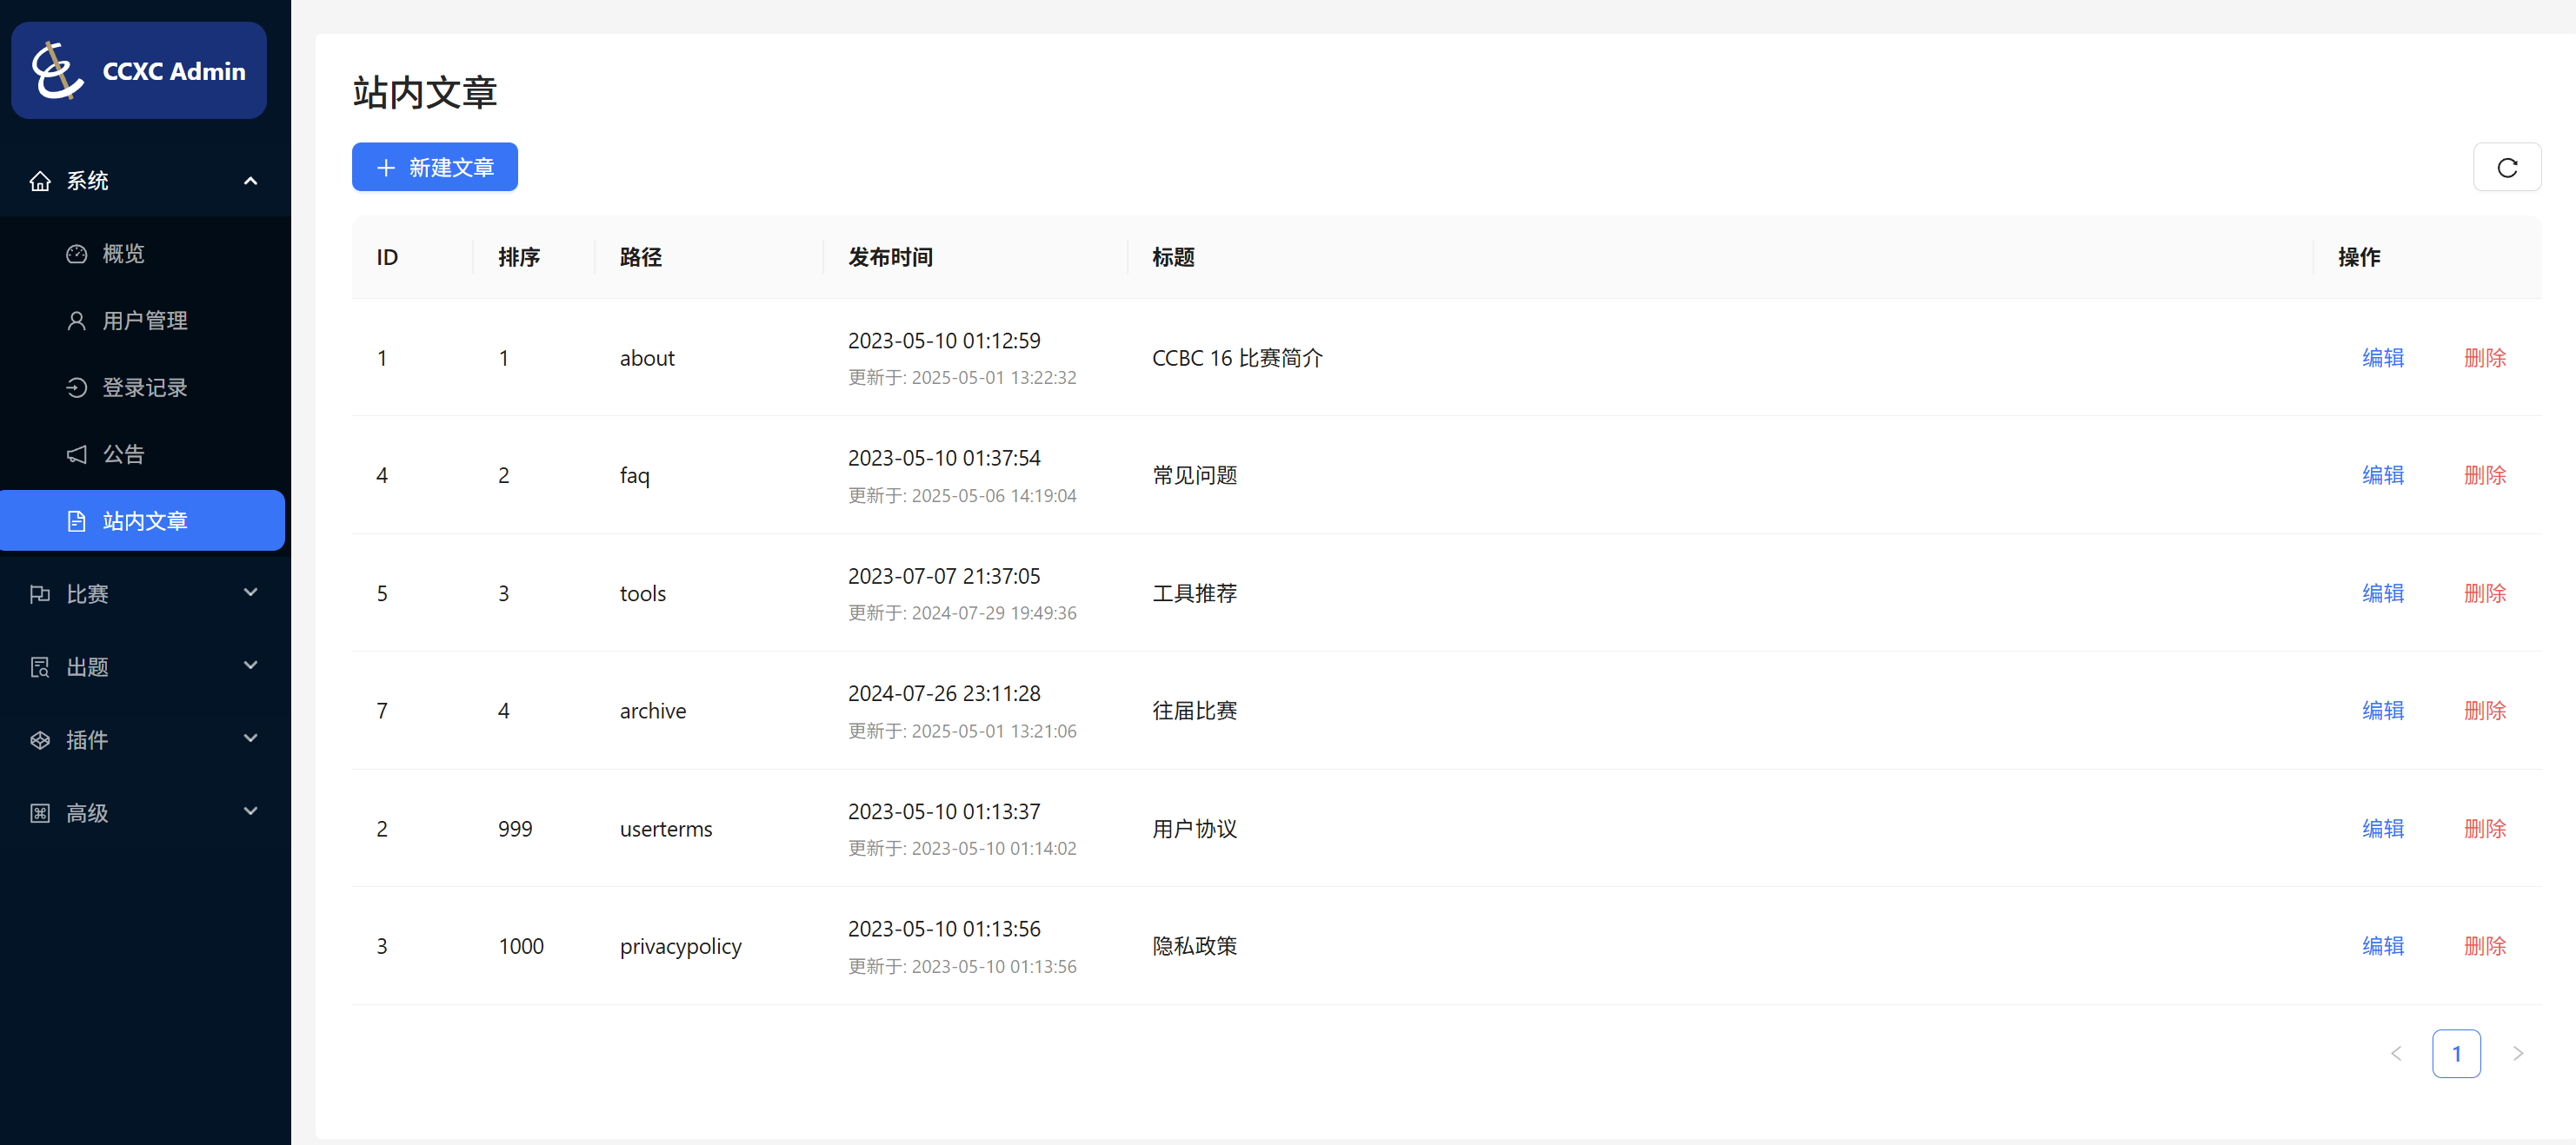
Task: Open the 公告 menu item
Action: click(x=124, y=454)
